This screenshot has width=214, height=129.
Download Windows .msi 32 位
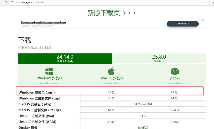tap(111, 92)
